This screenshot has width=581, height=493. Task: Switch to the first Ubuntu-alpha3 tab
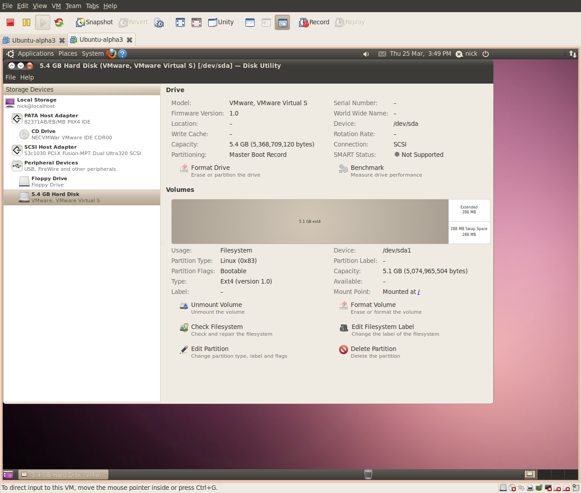coord(33,40)
